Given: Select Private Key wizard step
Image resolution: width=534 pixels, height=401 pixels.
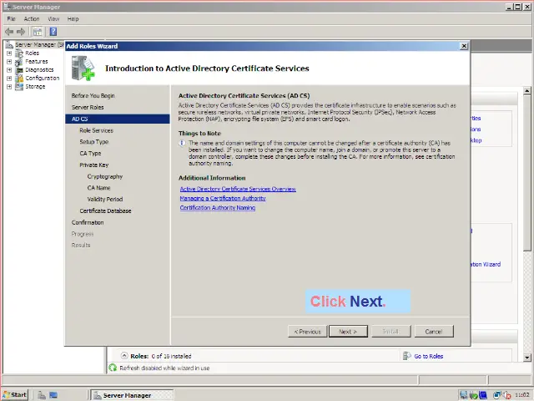Looking at the screenshot, I should (94, 165).
